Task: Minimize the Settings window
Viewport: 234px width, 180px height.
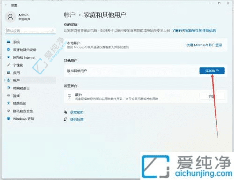Action: [x=211, y=3]
